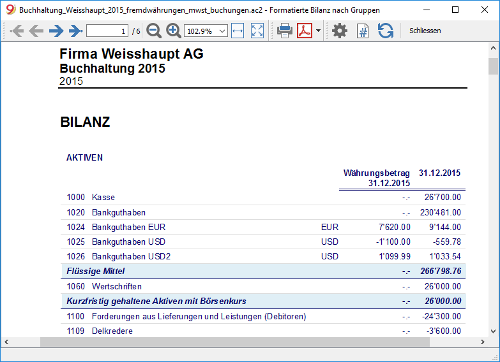500x362 pixels.
Task: Click the total 266'798.76
Action: [441, 271]
